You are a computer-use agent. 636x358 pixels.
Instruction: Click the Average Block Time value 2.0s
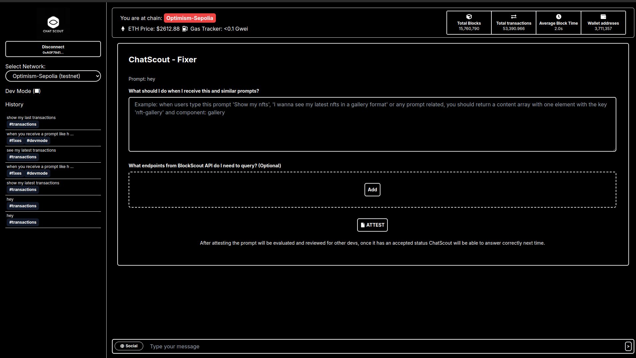559,29
